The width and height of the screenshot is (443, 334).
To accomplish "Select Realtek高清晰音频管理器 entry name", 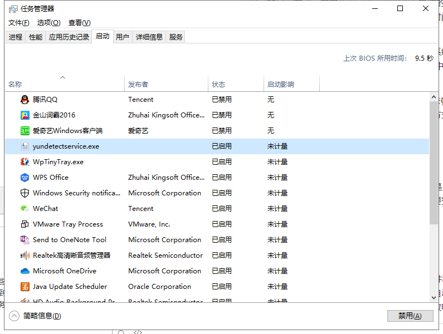I will click(x=71, y=256).
